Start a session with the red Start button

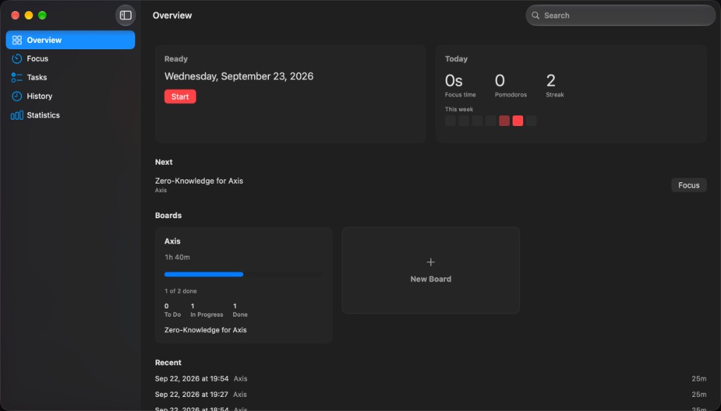pyautogui.click(x=180, y=96)
